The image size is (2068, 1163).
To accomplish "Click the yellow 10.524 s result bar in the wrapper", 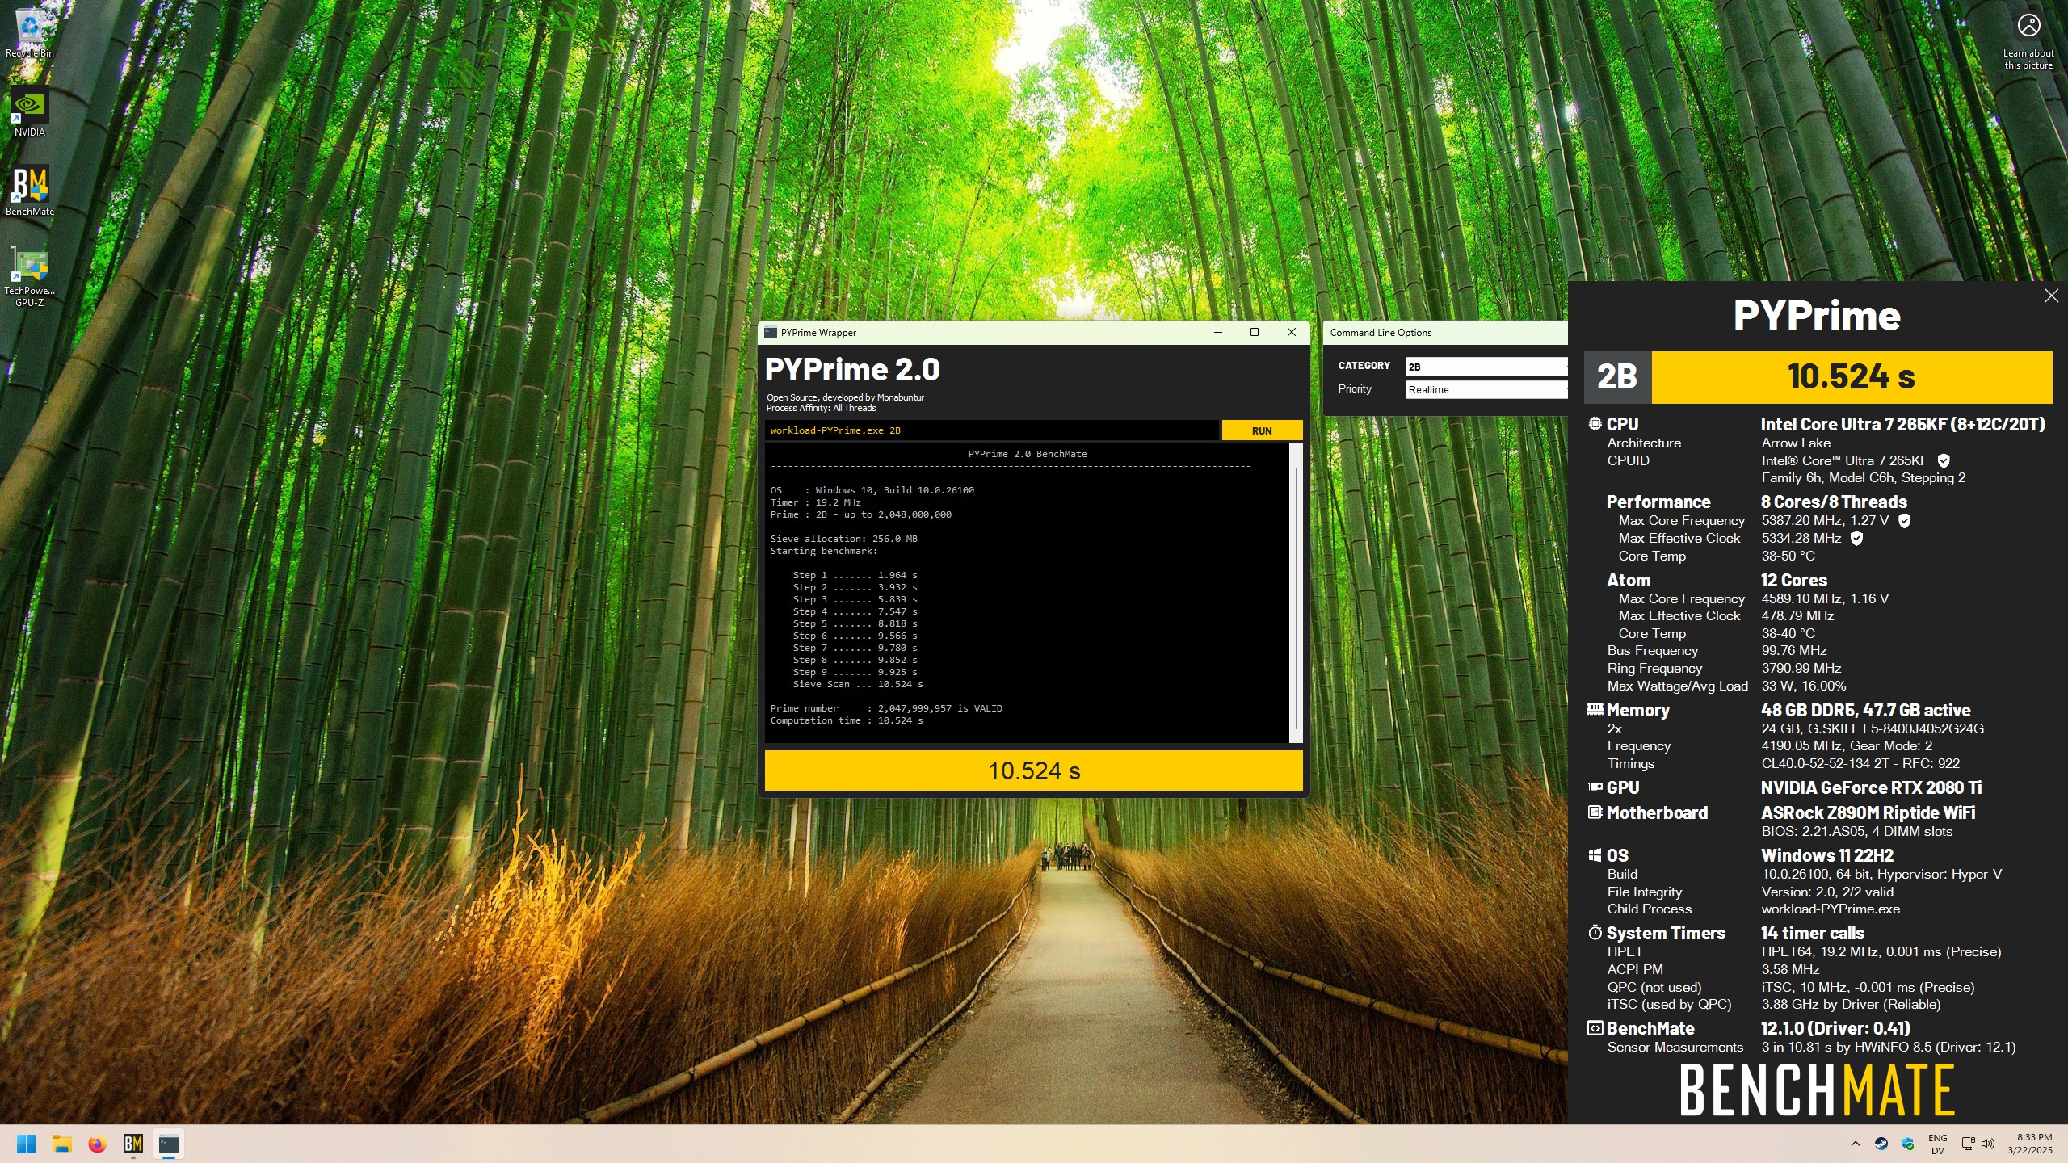I will tap(1034, 770).
